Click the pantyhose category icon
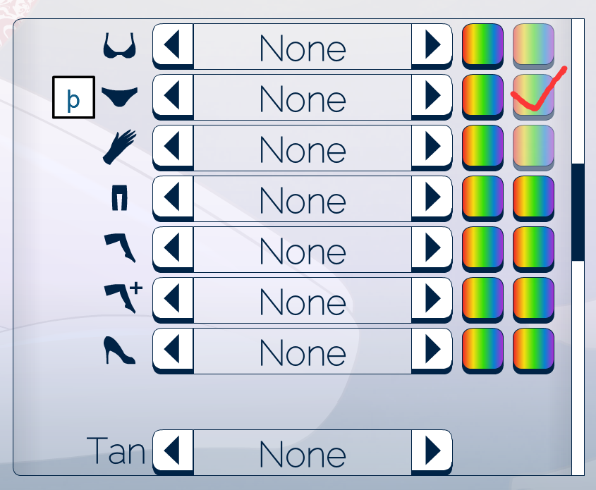The height and width of the screenshot is (490, 596). (x=120, y=199)
